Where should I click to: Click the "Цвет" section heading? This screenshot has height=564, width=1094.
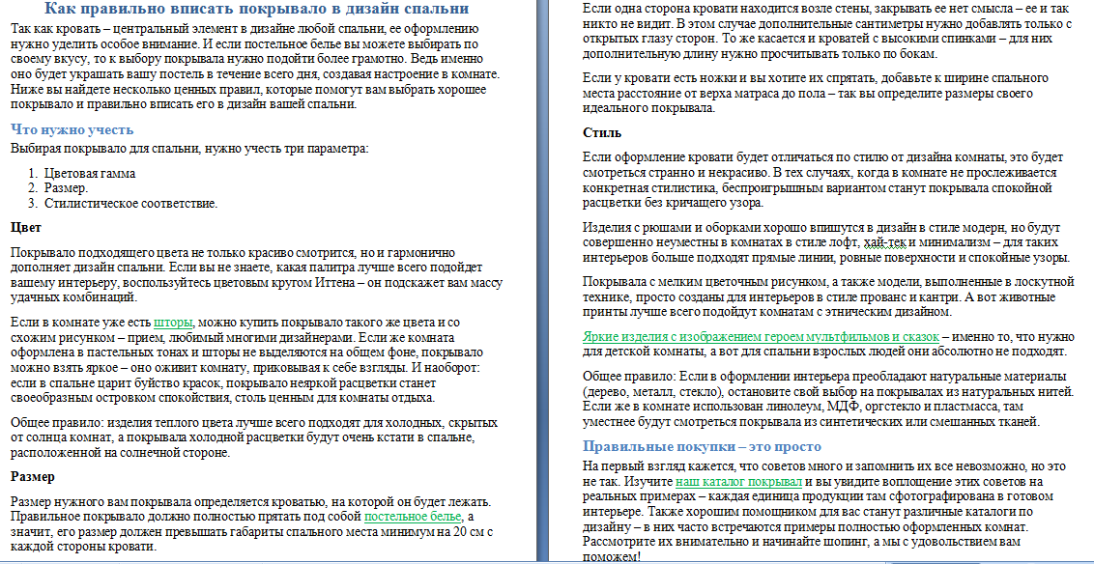(x=28, y=226)
